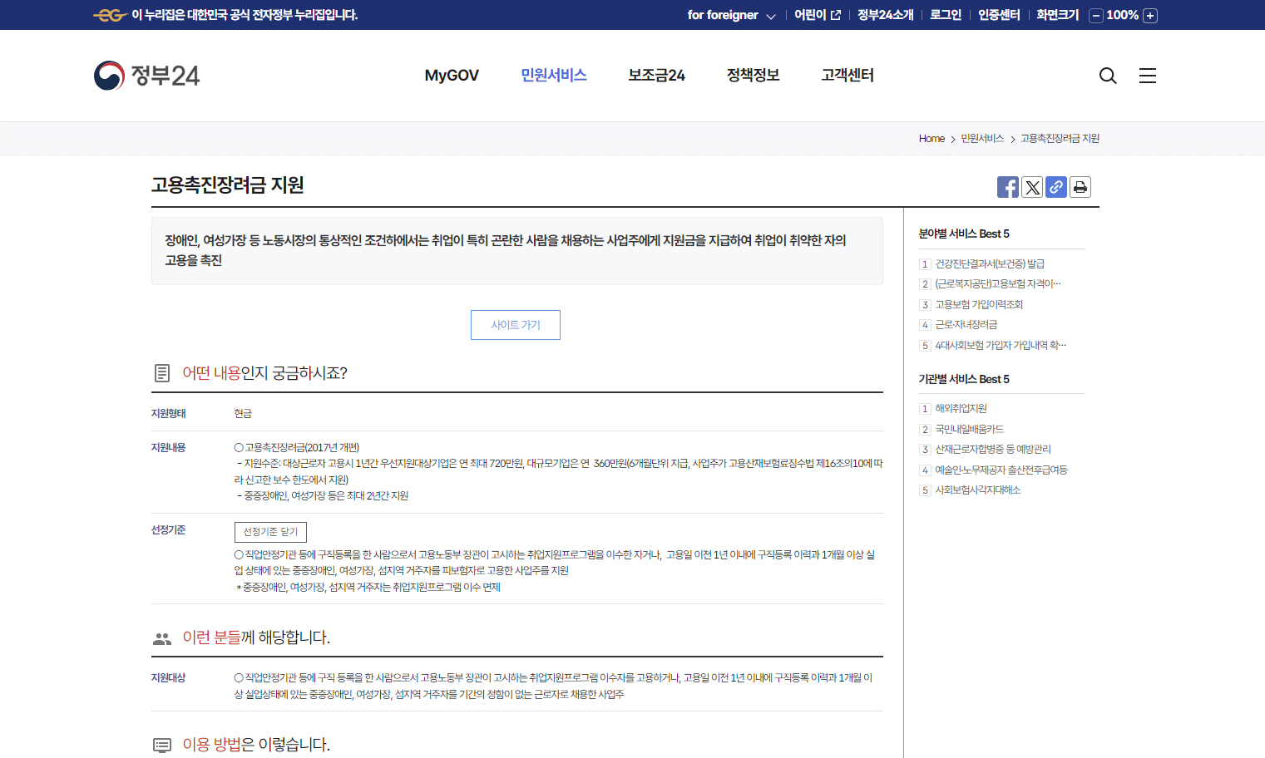Share this page on X
1265x758 pixels.
(1031, 186)
